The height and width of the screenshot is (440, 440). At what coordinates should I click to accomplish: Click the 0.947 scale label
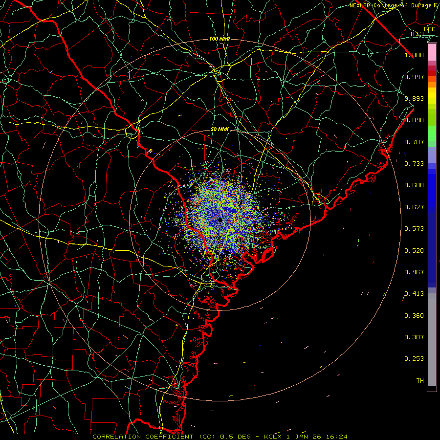pos(414,77)
